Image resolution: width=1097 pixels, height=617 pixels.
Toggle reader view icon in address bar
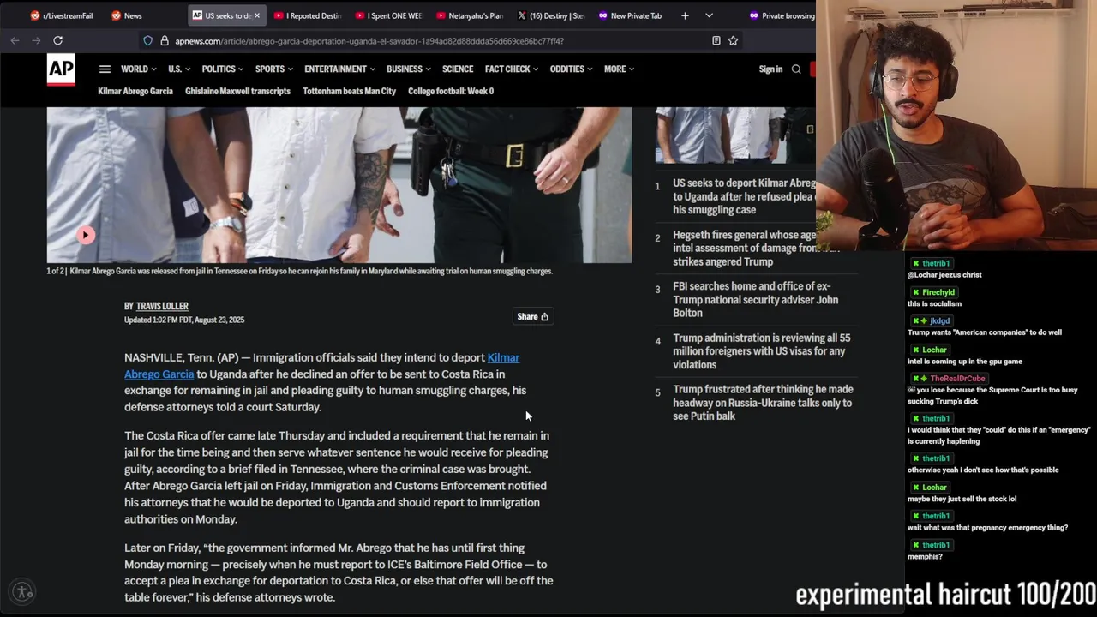[716, 40]
